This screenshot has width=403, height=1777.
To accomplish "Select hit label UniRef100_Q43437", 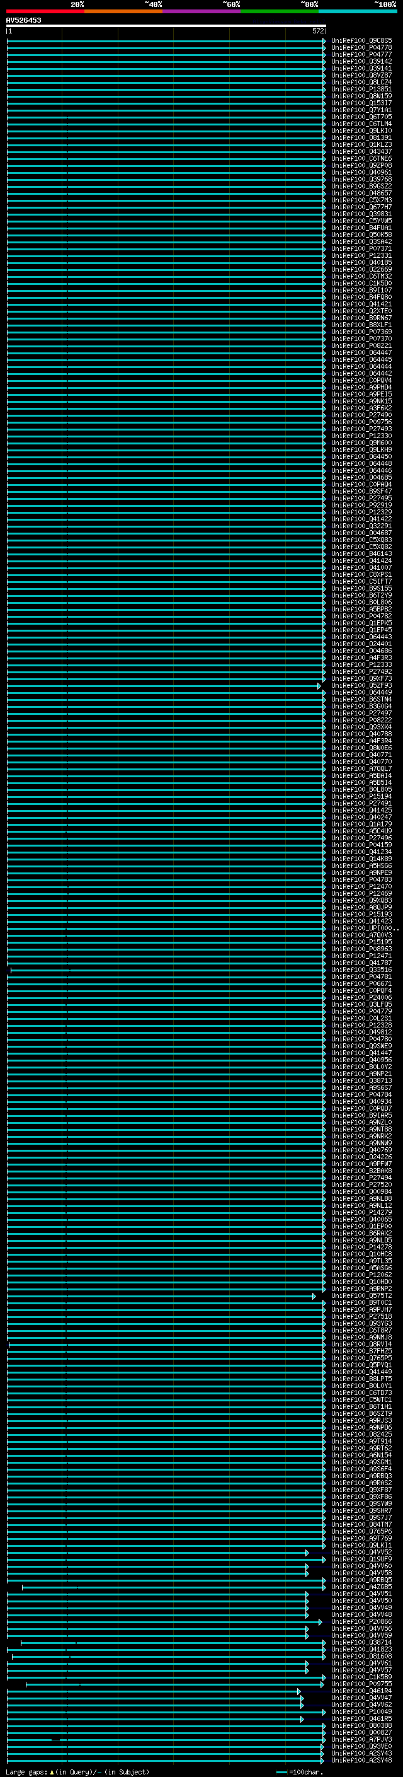I will point(361,152).
